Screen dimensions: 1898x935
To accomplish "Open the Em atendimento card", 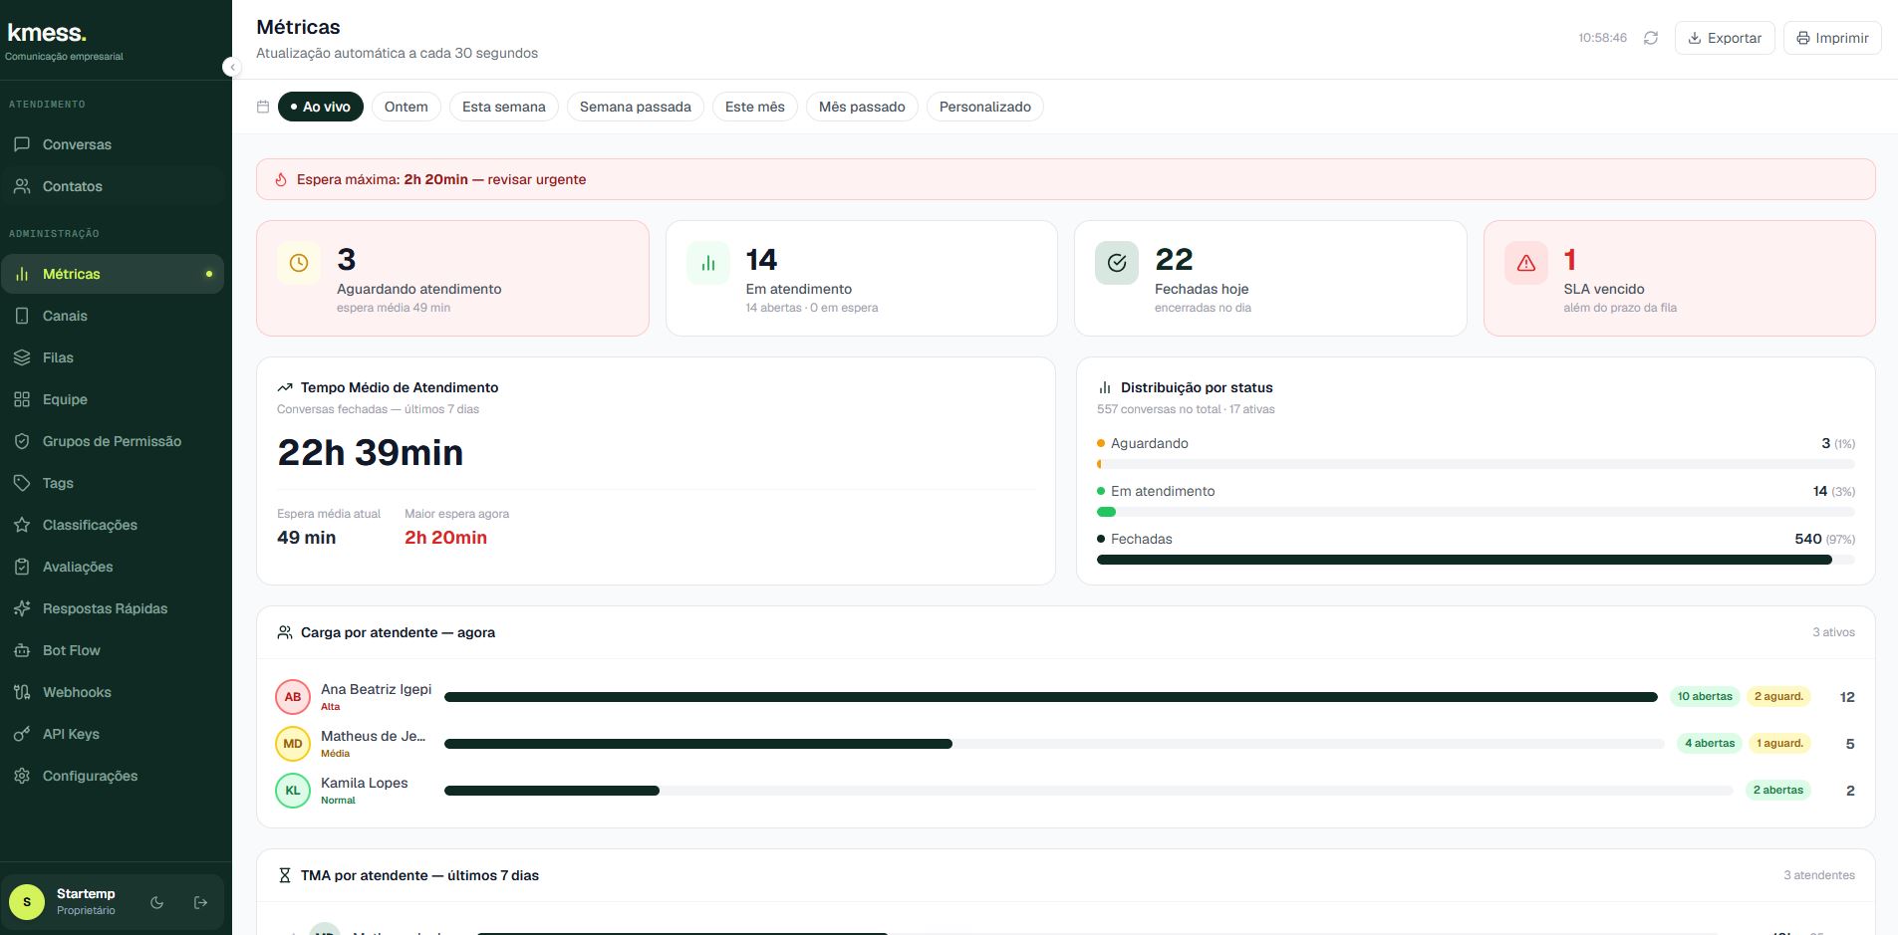I will [x=862, y=278].
